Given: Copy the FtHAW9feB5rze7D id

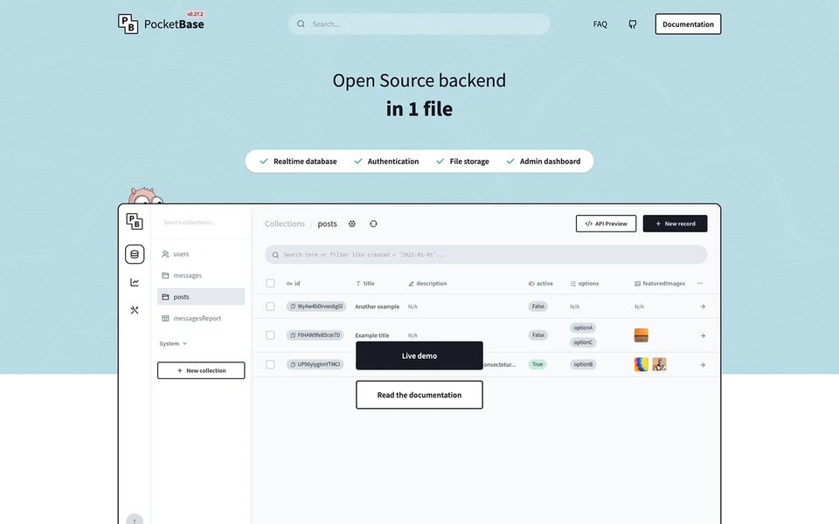Looking at the screenshot, I should pyautogui.click(x=293, y=335).
